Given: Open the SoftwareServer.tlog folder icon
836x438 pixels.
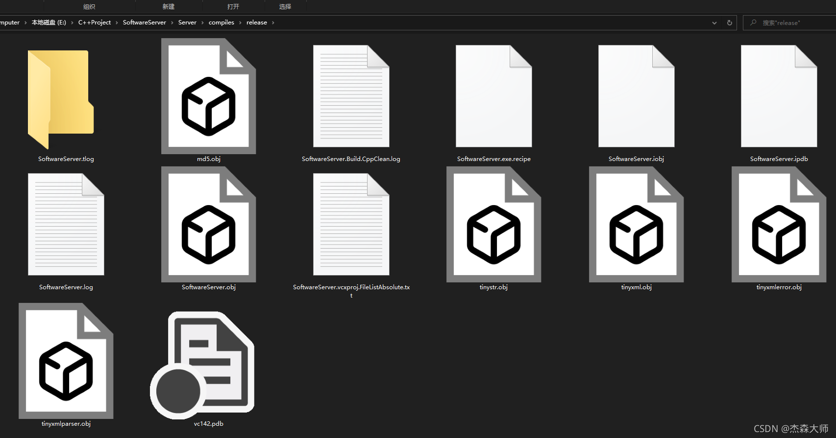Looking at the screenshot, I should [x=61, y=99].
